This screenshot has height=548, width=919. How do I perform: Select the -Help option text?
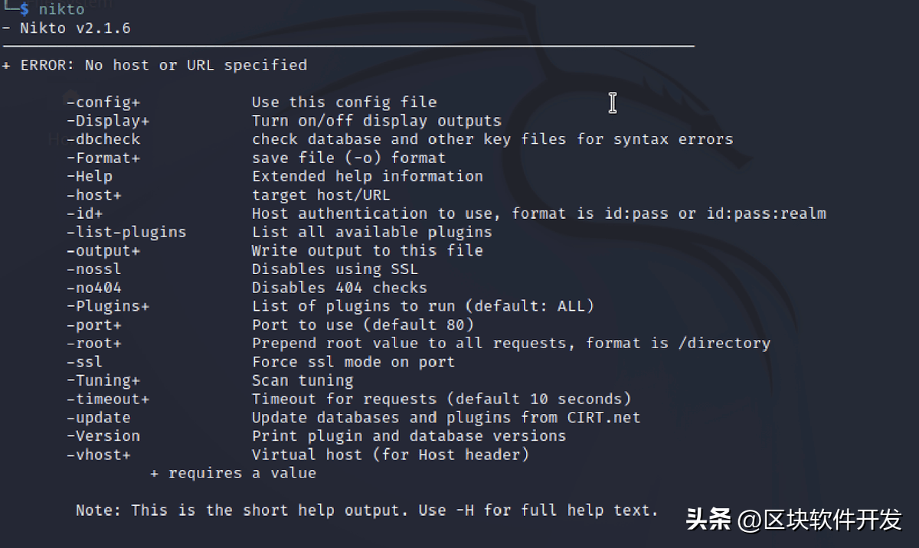[x=90, y=176]
